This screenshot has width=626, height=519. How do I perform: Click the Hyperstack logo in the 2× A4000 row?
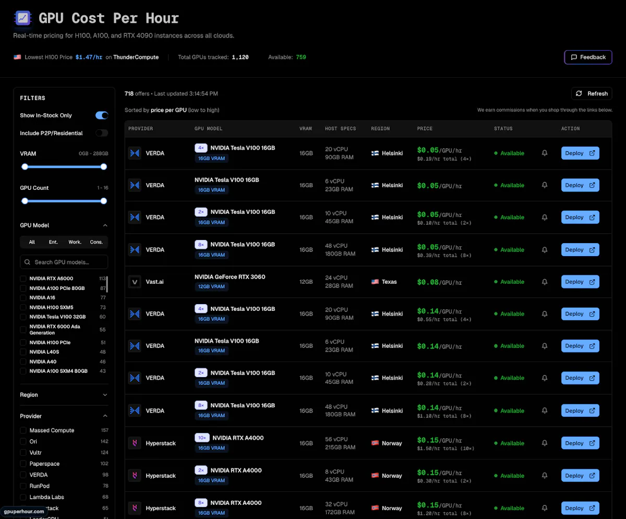135,476
